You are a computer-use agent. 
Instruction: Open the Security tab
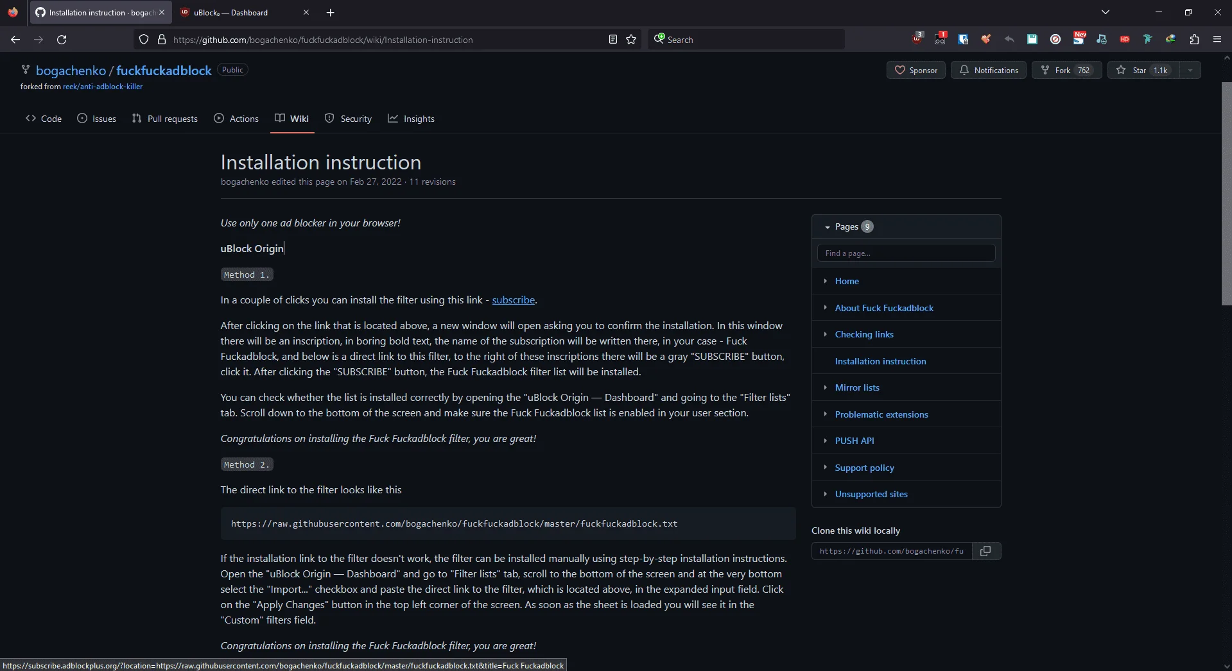349,119
